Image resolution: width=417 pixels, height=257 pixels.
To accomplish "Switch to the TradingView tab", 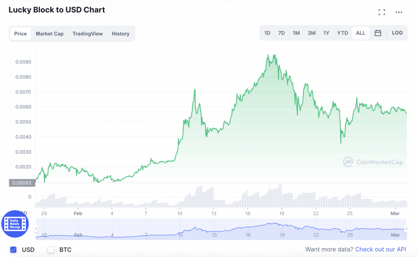I will pyautogui.click(x=88, y=33).
